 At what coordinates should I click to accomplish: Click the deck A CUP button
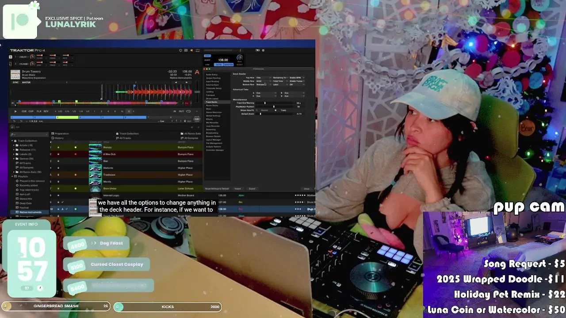point(31,111)
